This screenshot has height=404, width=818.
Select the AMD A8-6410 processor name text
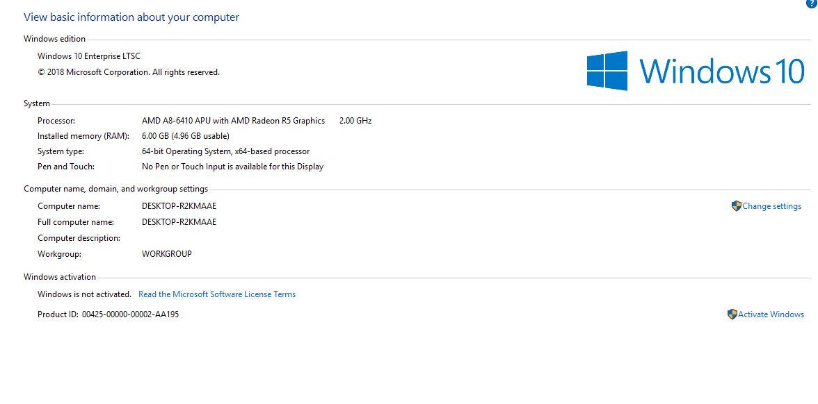[x=233, y=121]
